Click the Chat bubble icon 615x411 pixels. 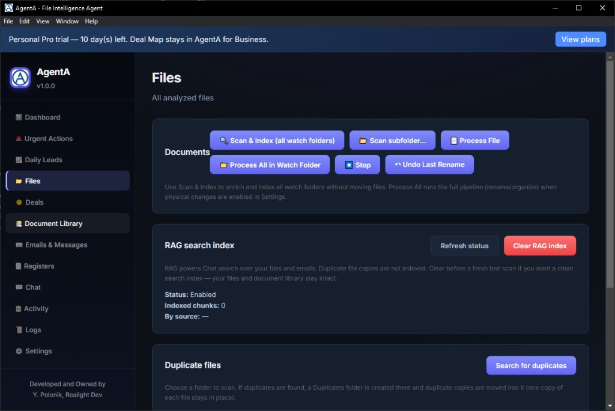19,287
